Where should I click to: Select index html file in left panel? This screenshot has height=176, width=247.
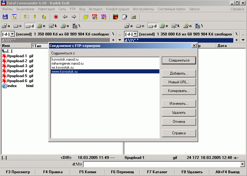[x=18, y=86]
